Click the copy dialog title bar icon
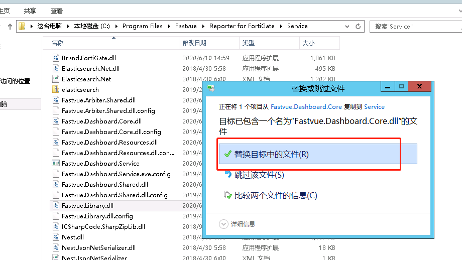Viewport: 462px width, 260px height. tap(211, 88)
